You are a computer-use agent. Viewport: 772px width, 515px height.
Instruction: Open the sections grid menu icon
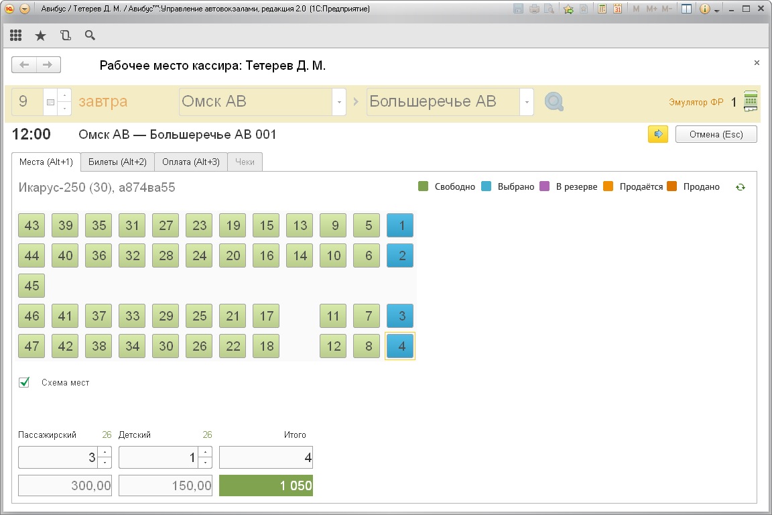click(16, 36)
